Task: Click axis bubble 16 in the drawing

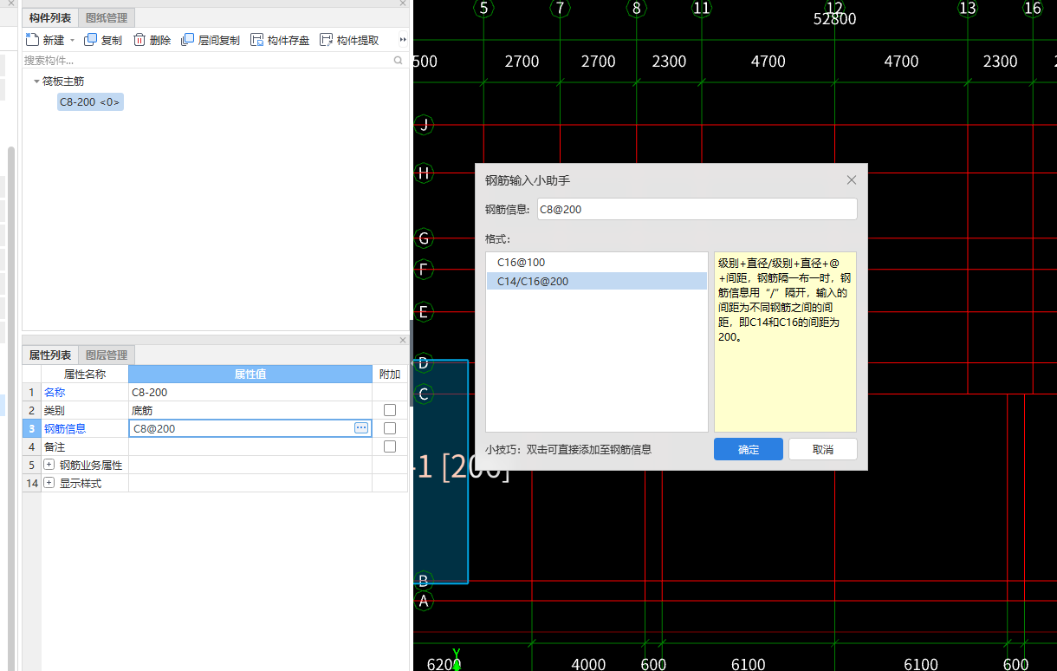Action: 1033,8
